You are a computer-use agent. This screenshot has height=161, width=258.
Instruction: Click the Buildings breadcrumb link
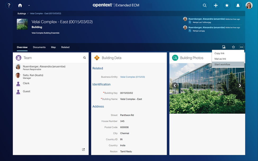click(22, 13)
